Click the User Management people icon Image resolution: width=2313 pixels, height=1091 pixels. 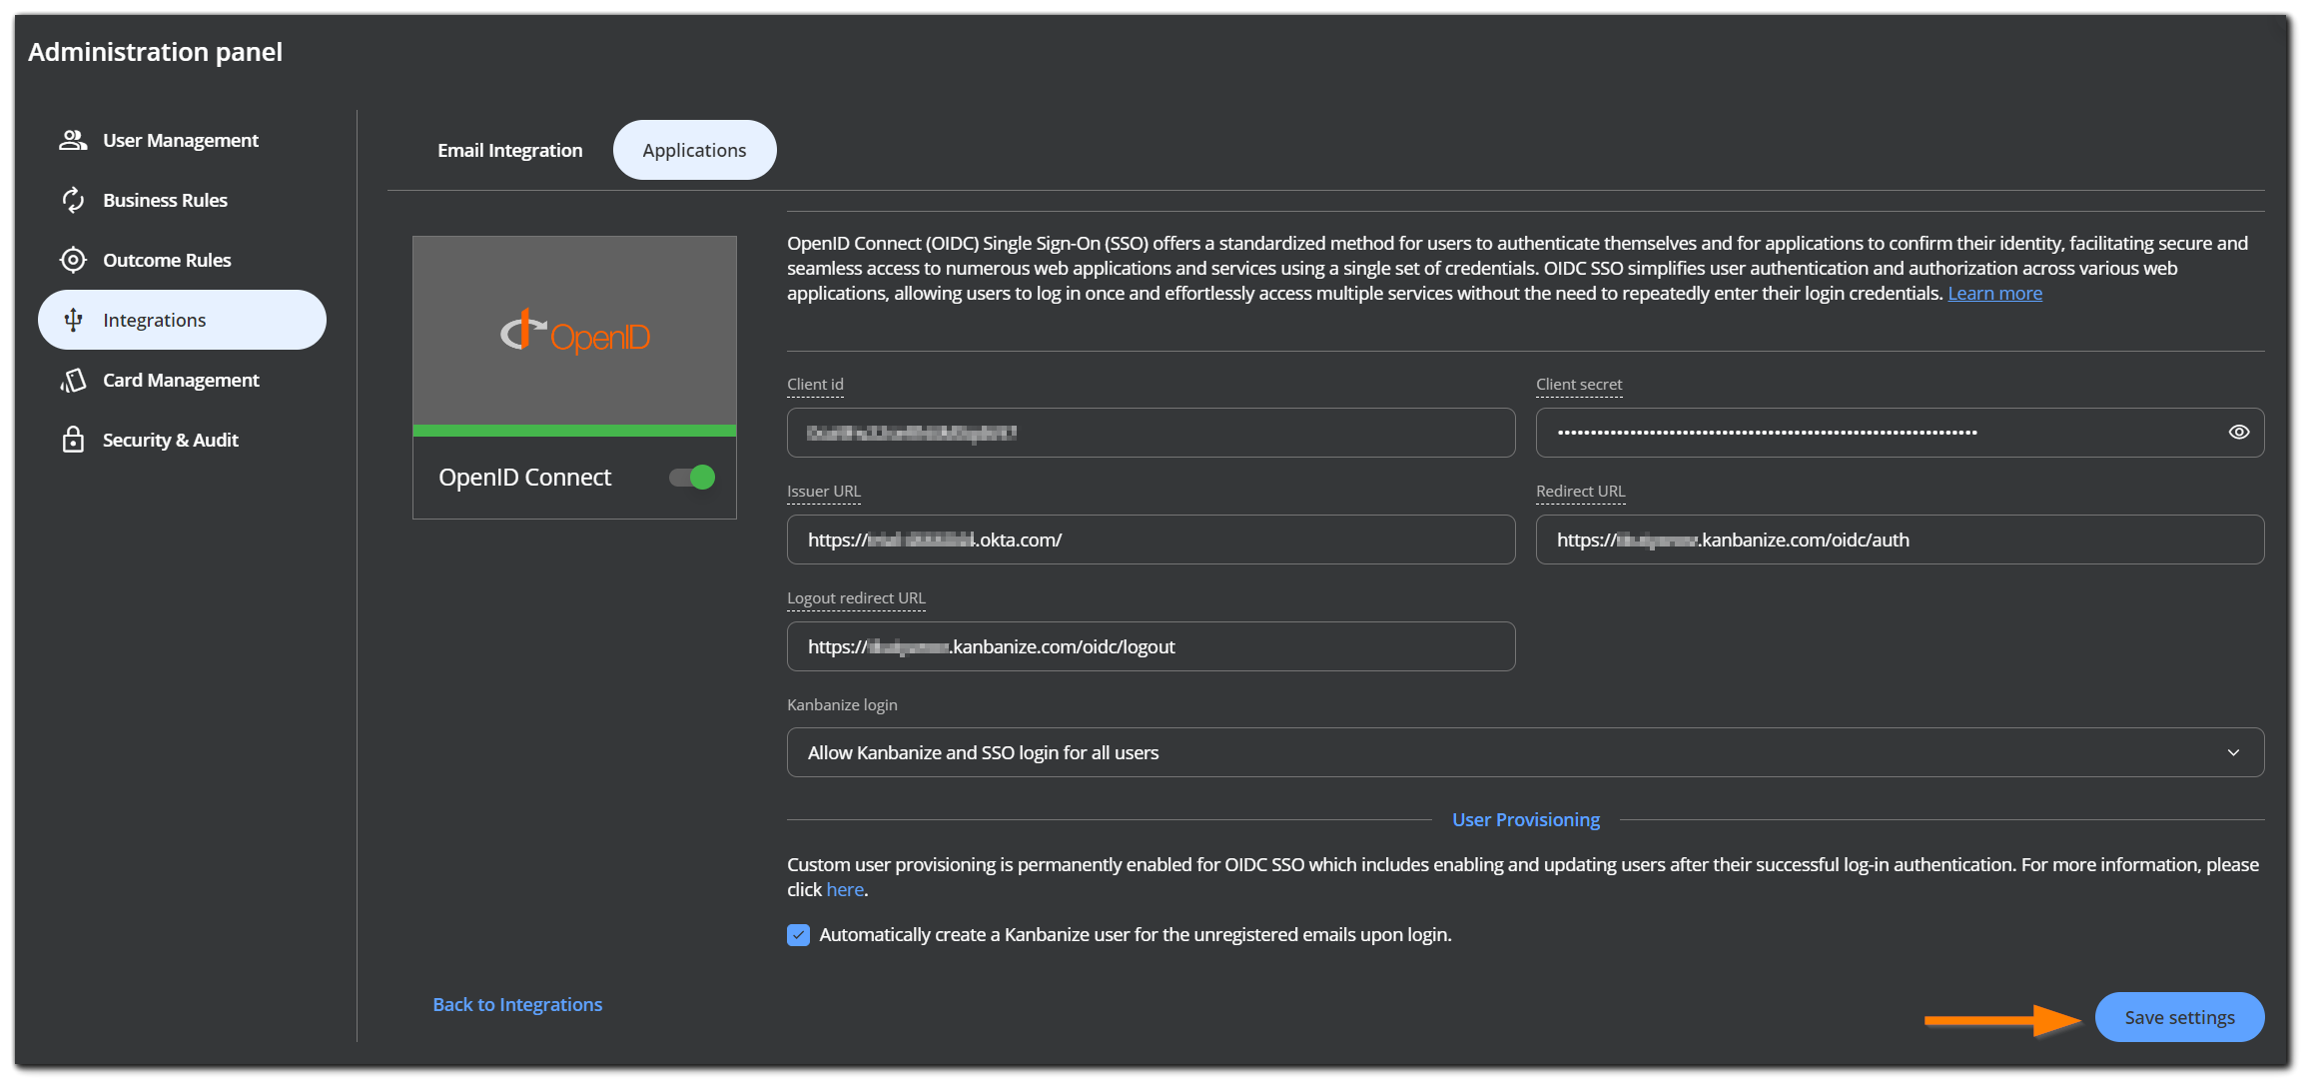(73, 140)
